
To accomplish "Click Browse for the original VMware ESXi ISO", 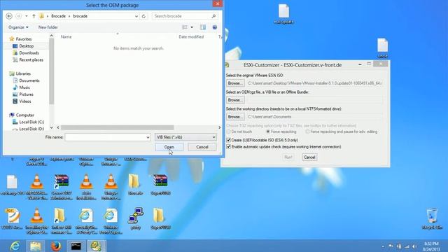I will tap(235, 83).
